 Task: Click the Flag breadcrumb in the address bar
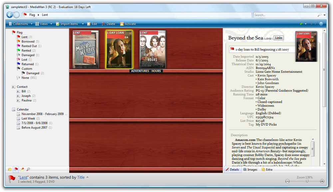tap(32, 15)
